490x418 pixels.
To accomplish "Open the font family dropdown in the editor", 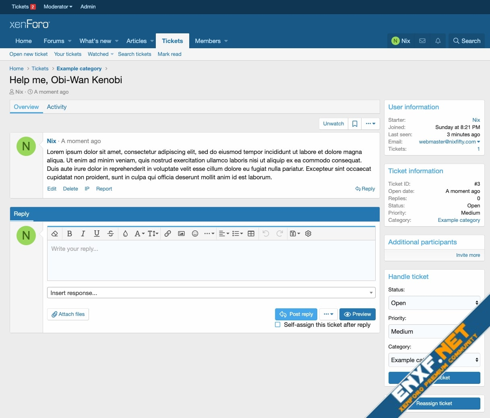I will point(139,234).
